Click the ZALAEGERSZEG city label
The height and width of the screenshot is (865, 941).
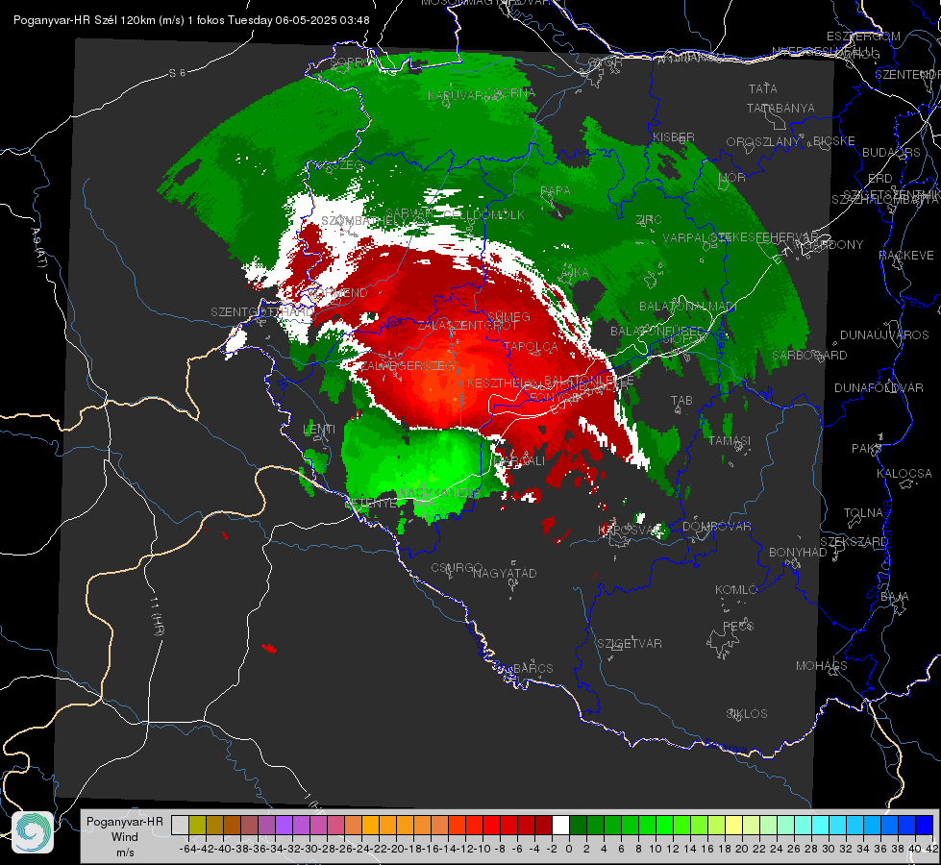(407, 365)
